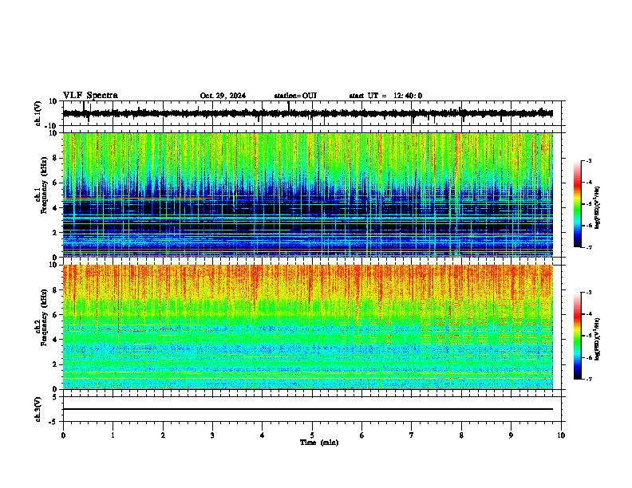
Task: Click the "9" tick on the time axis
Action: click(511, 435)
